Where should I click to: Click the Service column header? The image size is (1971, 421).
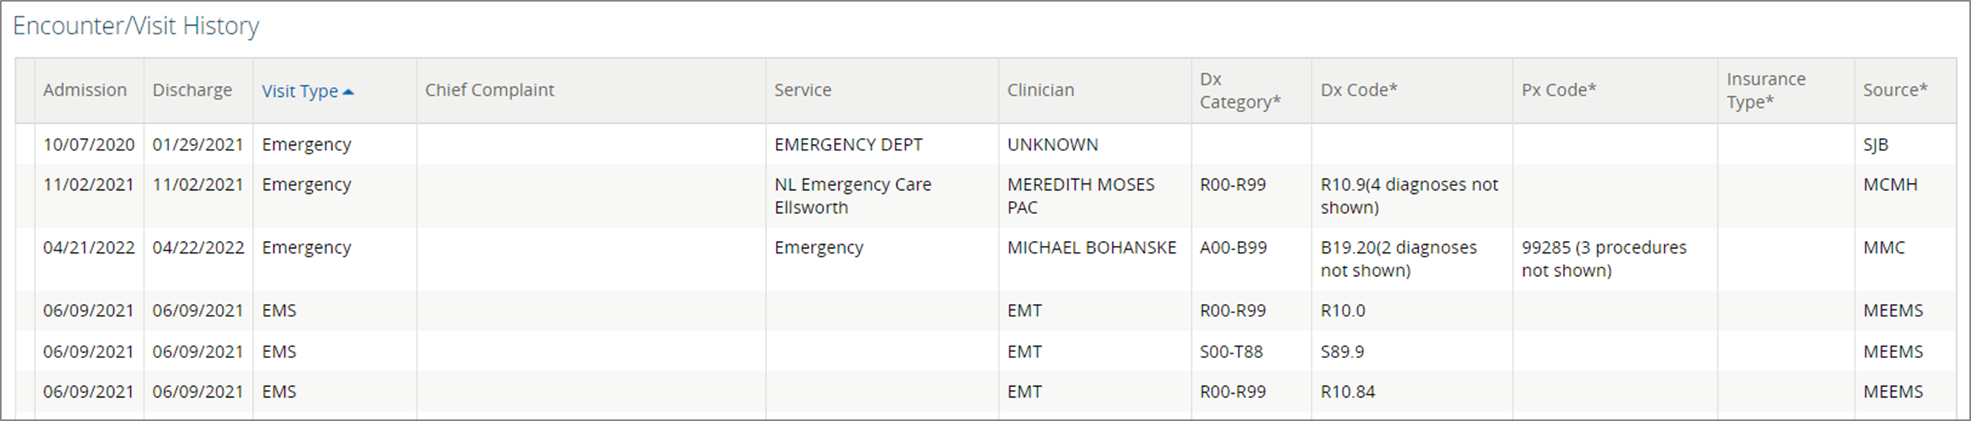[802, 90]
